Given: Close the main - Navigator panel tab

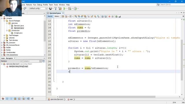Looking at the screenshot, I should coord(14,58).
